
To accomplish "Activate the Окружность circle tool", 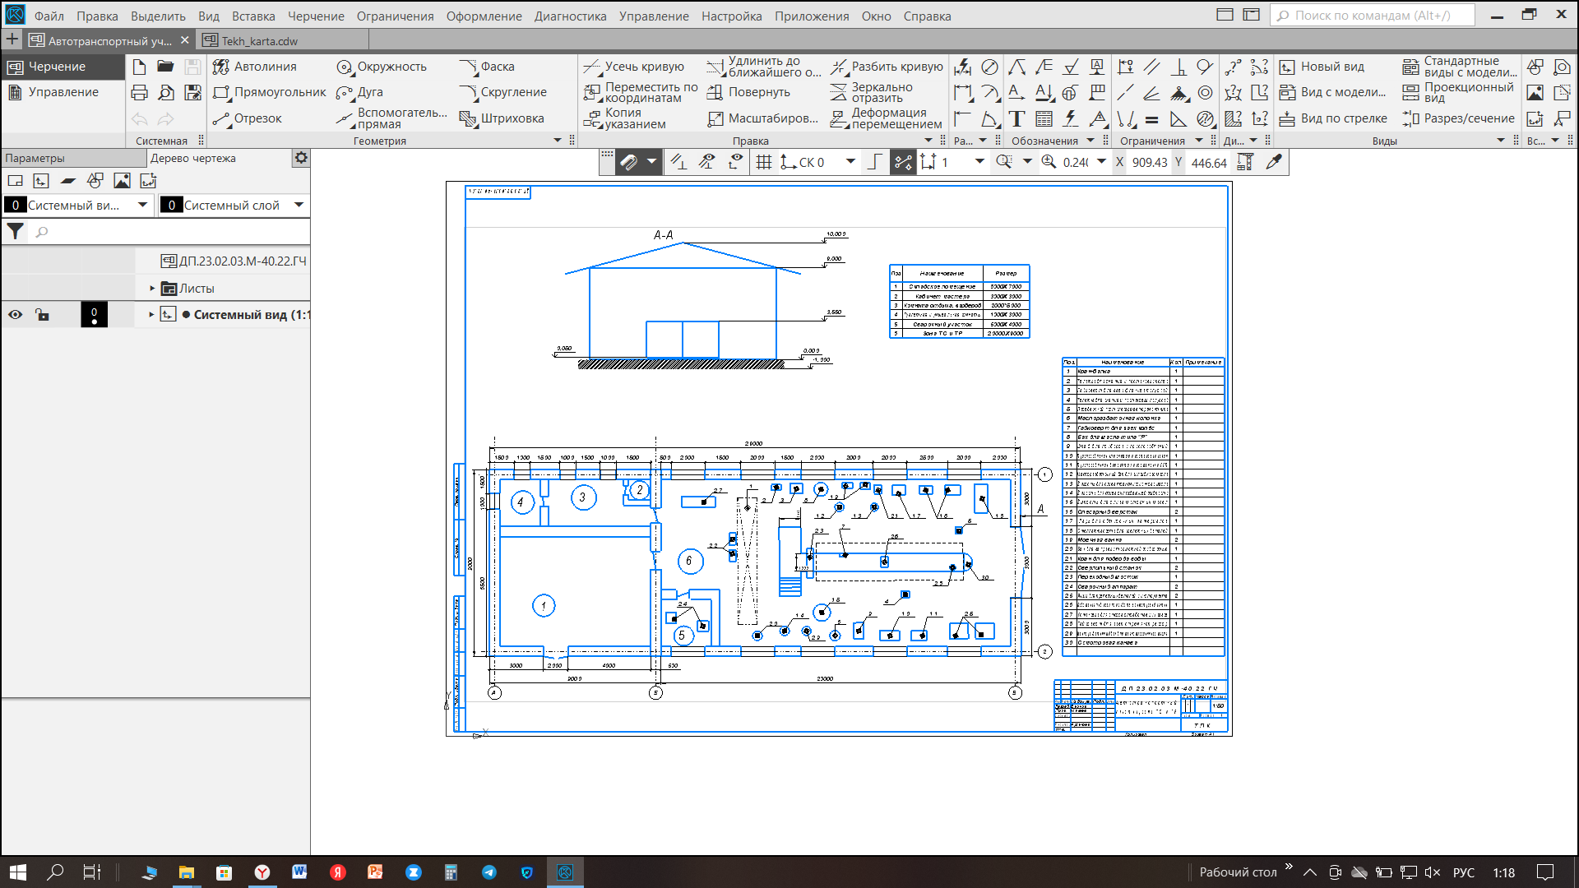I will (382, 67).
